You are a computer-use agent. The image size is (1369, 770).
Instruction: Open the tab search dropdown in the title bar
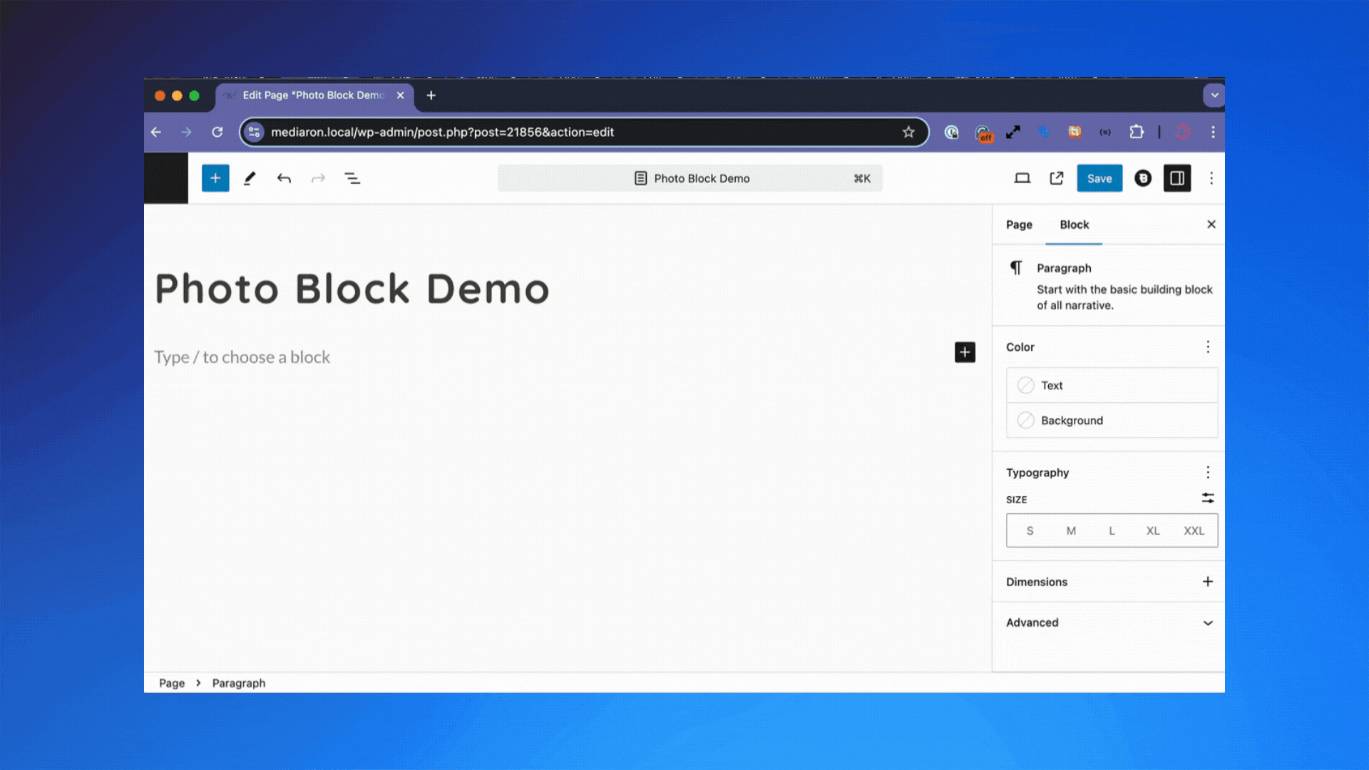(1214, 96)
